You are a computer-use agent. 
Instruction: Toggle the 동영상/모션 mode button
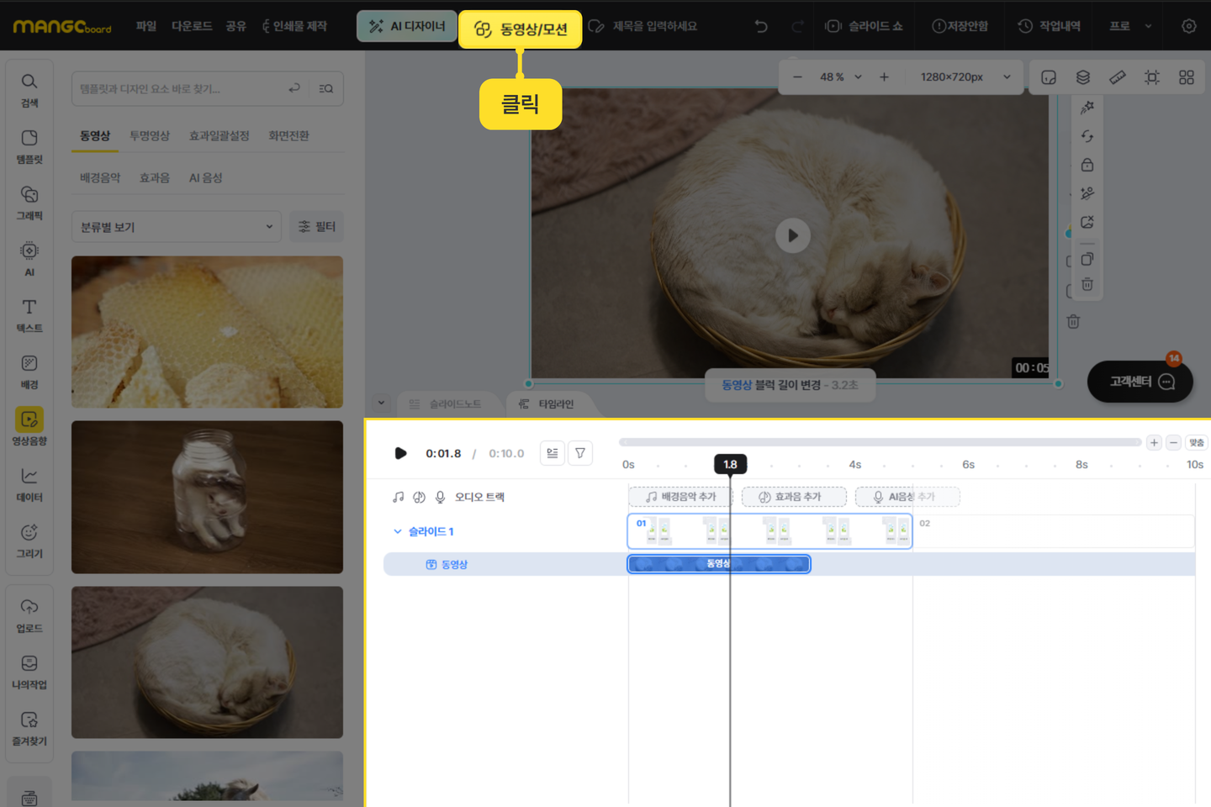(x=521, y=29)
